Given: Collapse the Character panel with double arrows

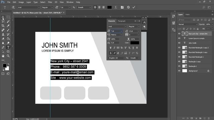Looking at the screenshot, I should pos(135,21).
